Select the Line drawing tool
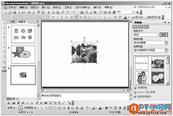Screen dimensions: 173x116 [42, 108]
